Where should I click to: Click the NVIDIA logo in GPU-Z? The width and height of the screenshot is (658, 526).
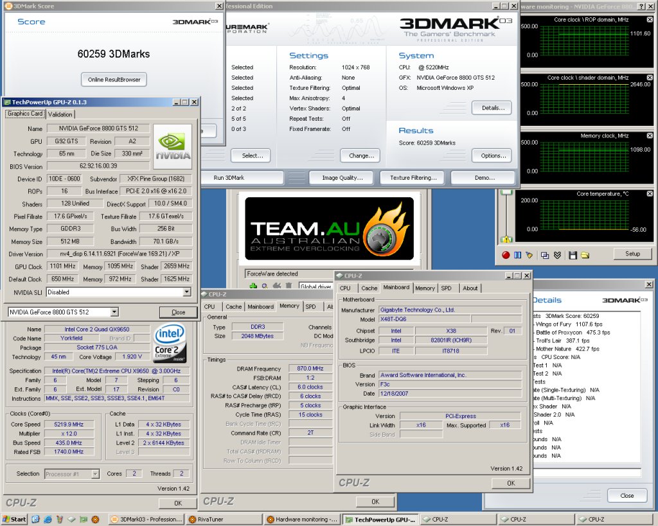tap(172, 146)
